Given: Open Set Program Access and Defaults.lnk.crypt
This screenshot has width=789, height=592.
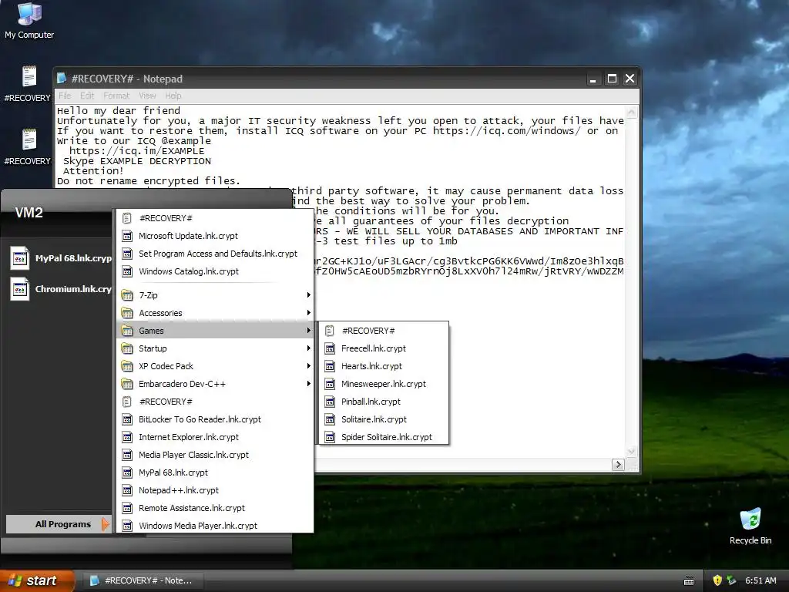Looking at the screenshot, I should pyautogui.click(x=215, y=254).
